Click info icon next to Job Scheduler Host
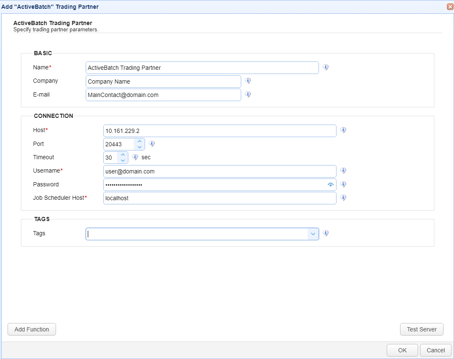Image resolution: width=454 pixels, height=359 pixels. [x=343, y=197]
